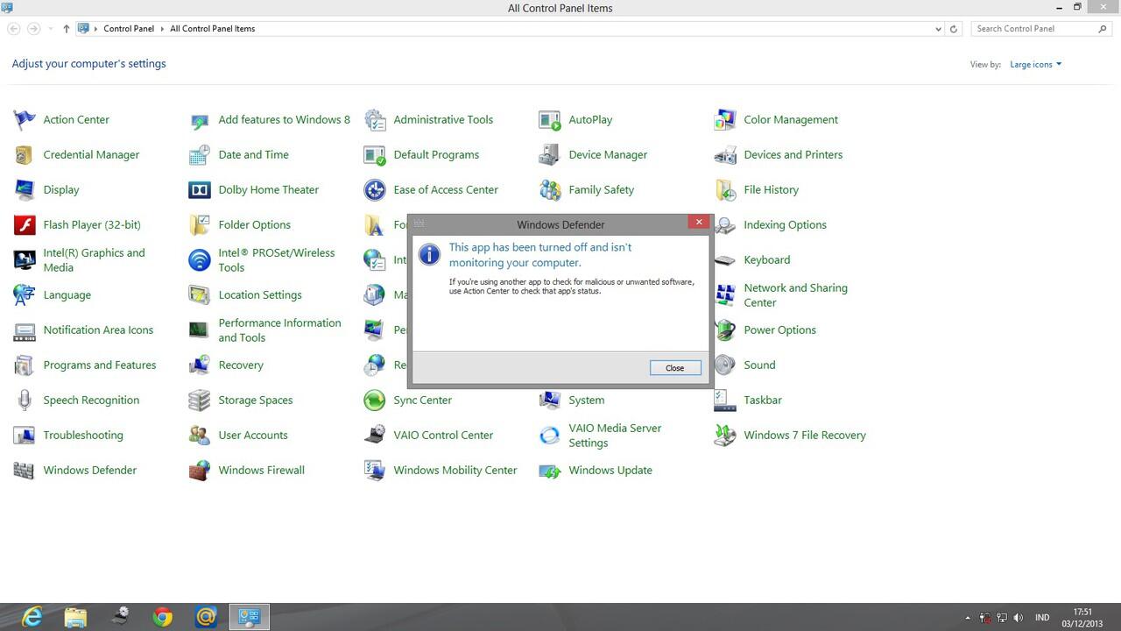This screenshot has width=1121, height=631.
Task: Open the Action Center flag icon
Action: (25, 120)
